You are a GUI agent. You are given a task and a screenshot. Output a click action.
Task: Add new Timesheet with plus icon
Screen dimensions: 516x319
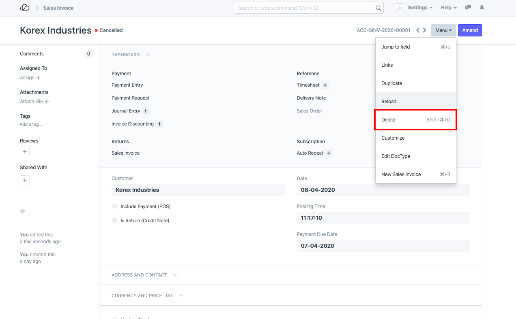coord(325,85)
